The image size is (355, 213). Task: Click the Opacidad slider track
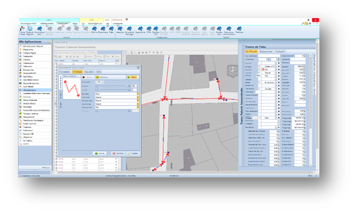point(113,87)
